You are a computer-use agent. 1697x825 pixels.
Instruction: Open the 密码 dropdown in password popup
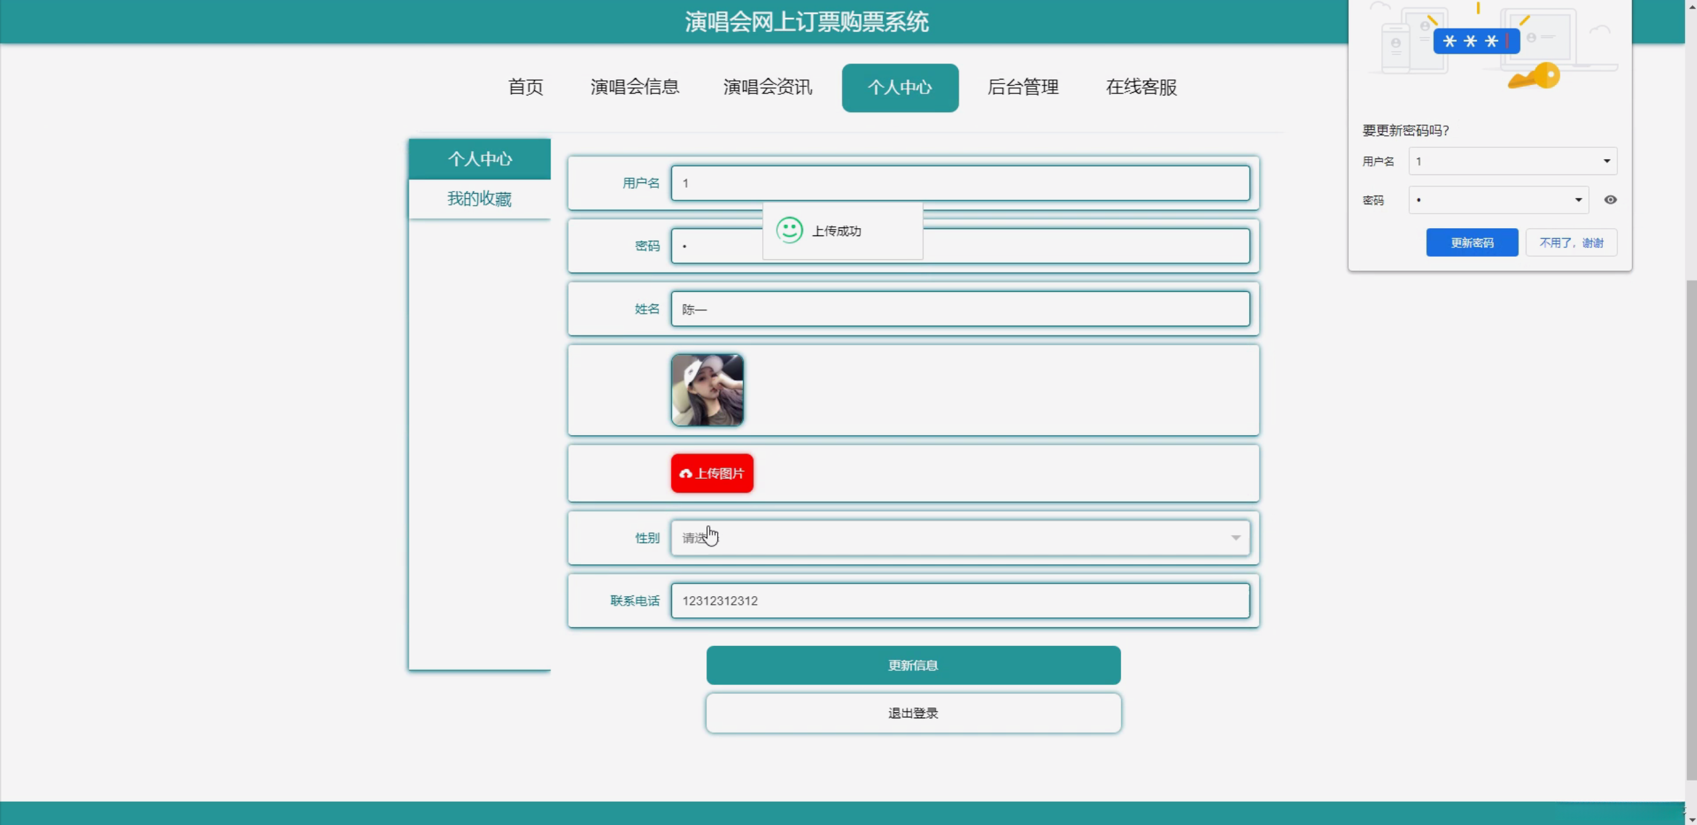pyautogui.click(x=1578, y=200)
